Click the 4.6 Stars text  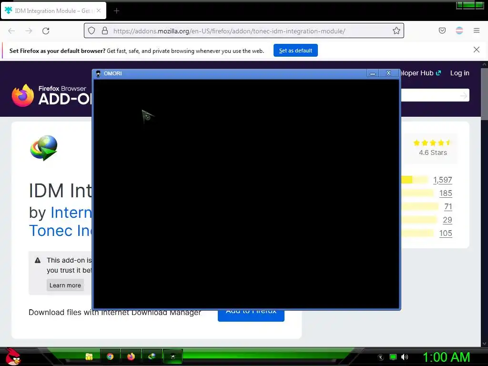click(433, 152)
